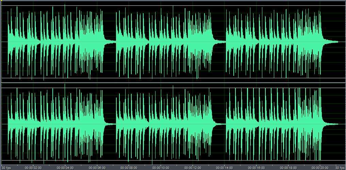346x170 pixels.
Task: Click the 00:00:12:00 ruler label
Action: coord(193,168)
